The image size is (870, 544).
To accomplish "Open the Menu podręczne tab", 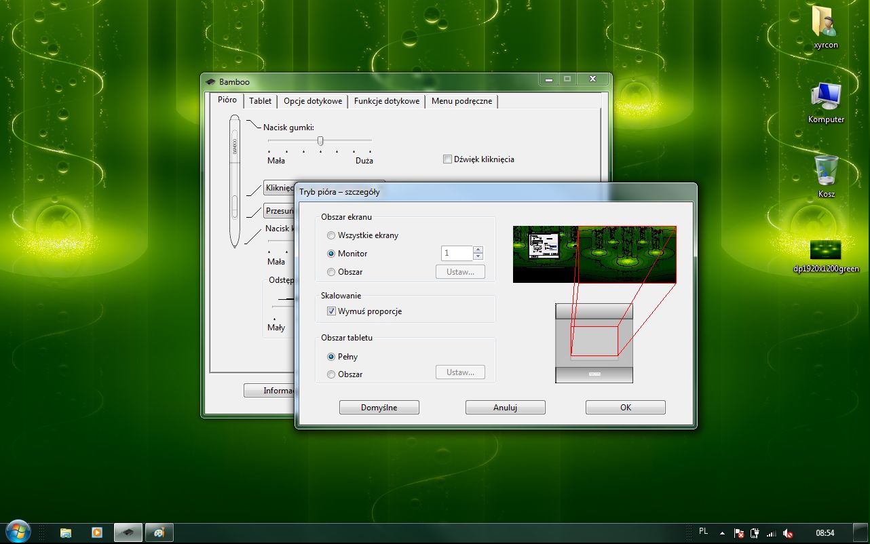I will pos(461,101).
